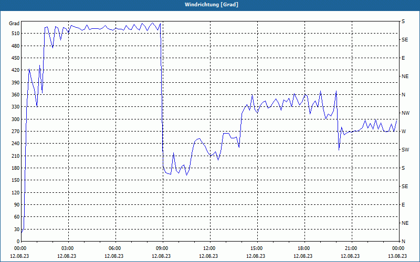The width and height of the screenshot is (420, 262).
Task: Select the '12.08.23' date under 18:00
Action: 303,256
